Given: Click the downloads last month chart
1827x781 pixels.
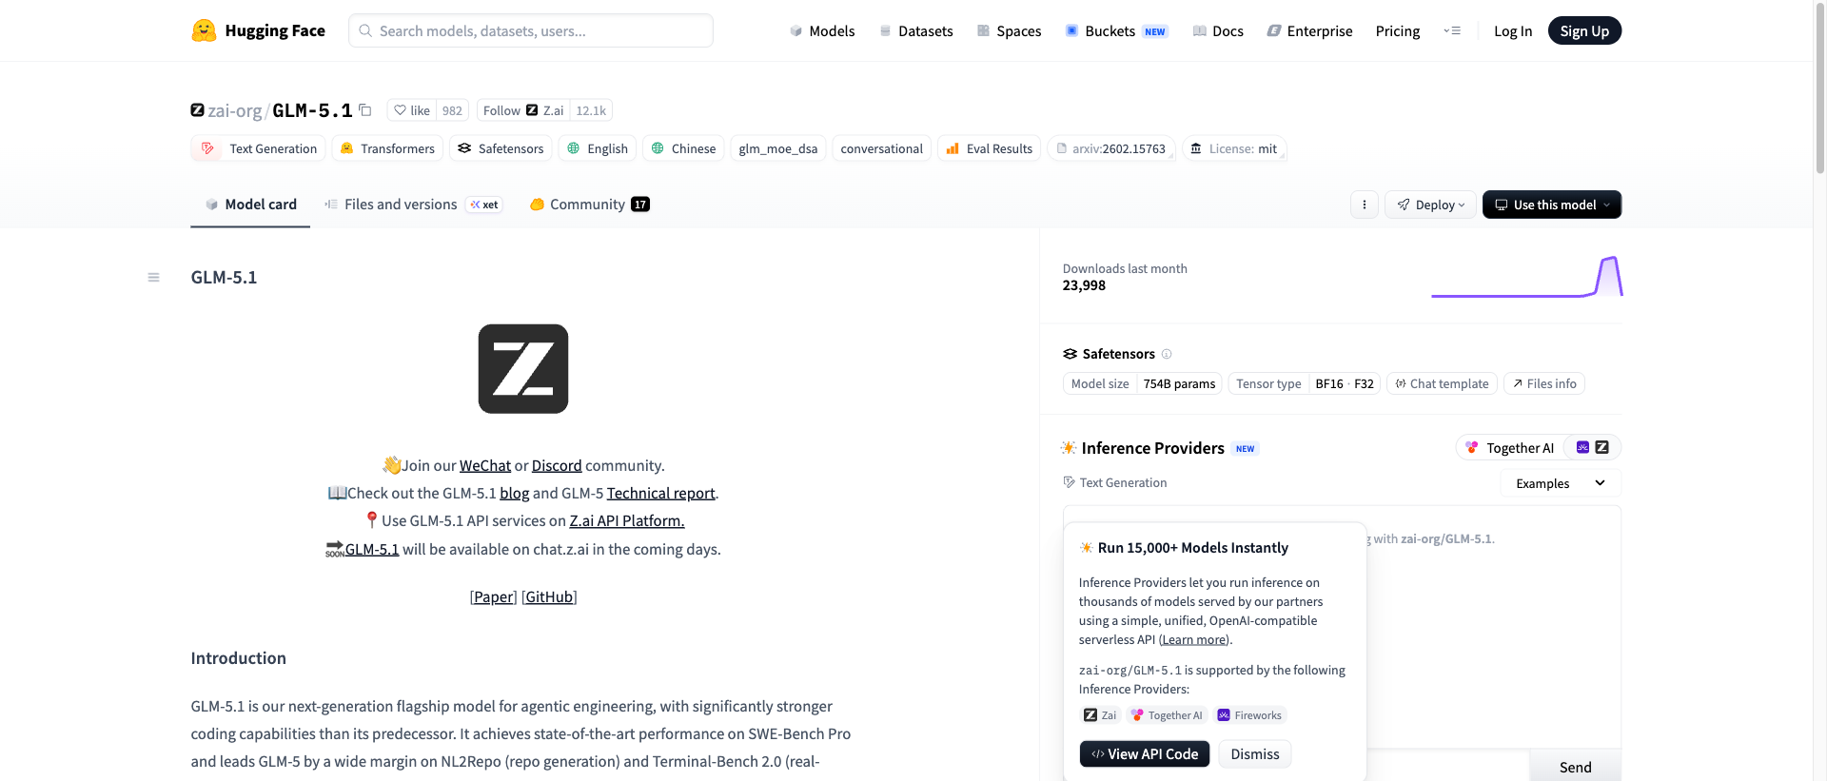Looking at the screenshot, I should click(1526, 277).
